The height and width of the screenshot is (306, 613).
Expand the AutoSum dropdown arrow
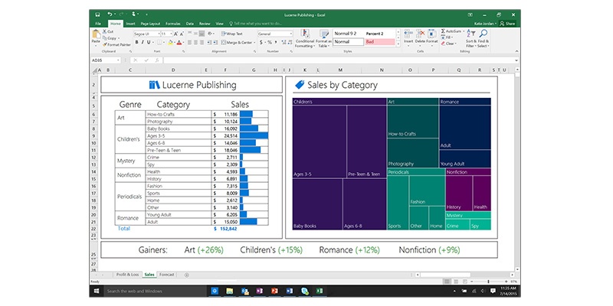tap(463, 31)
